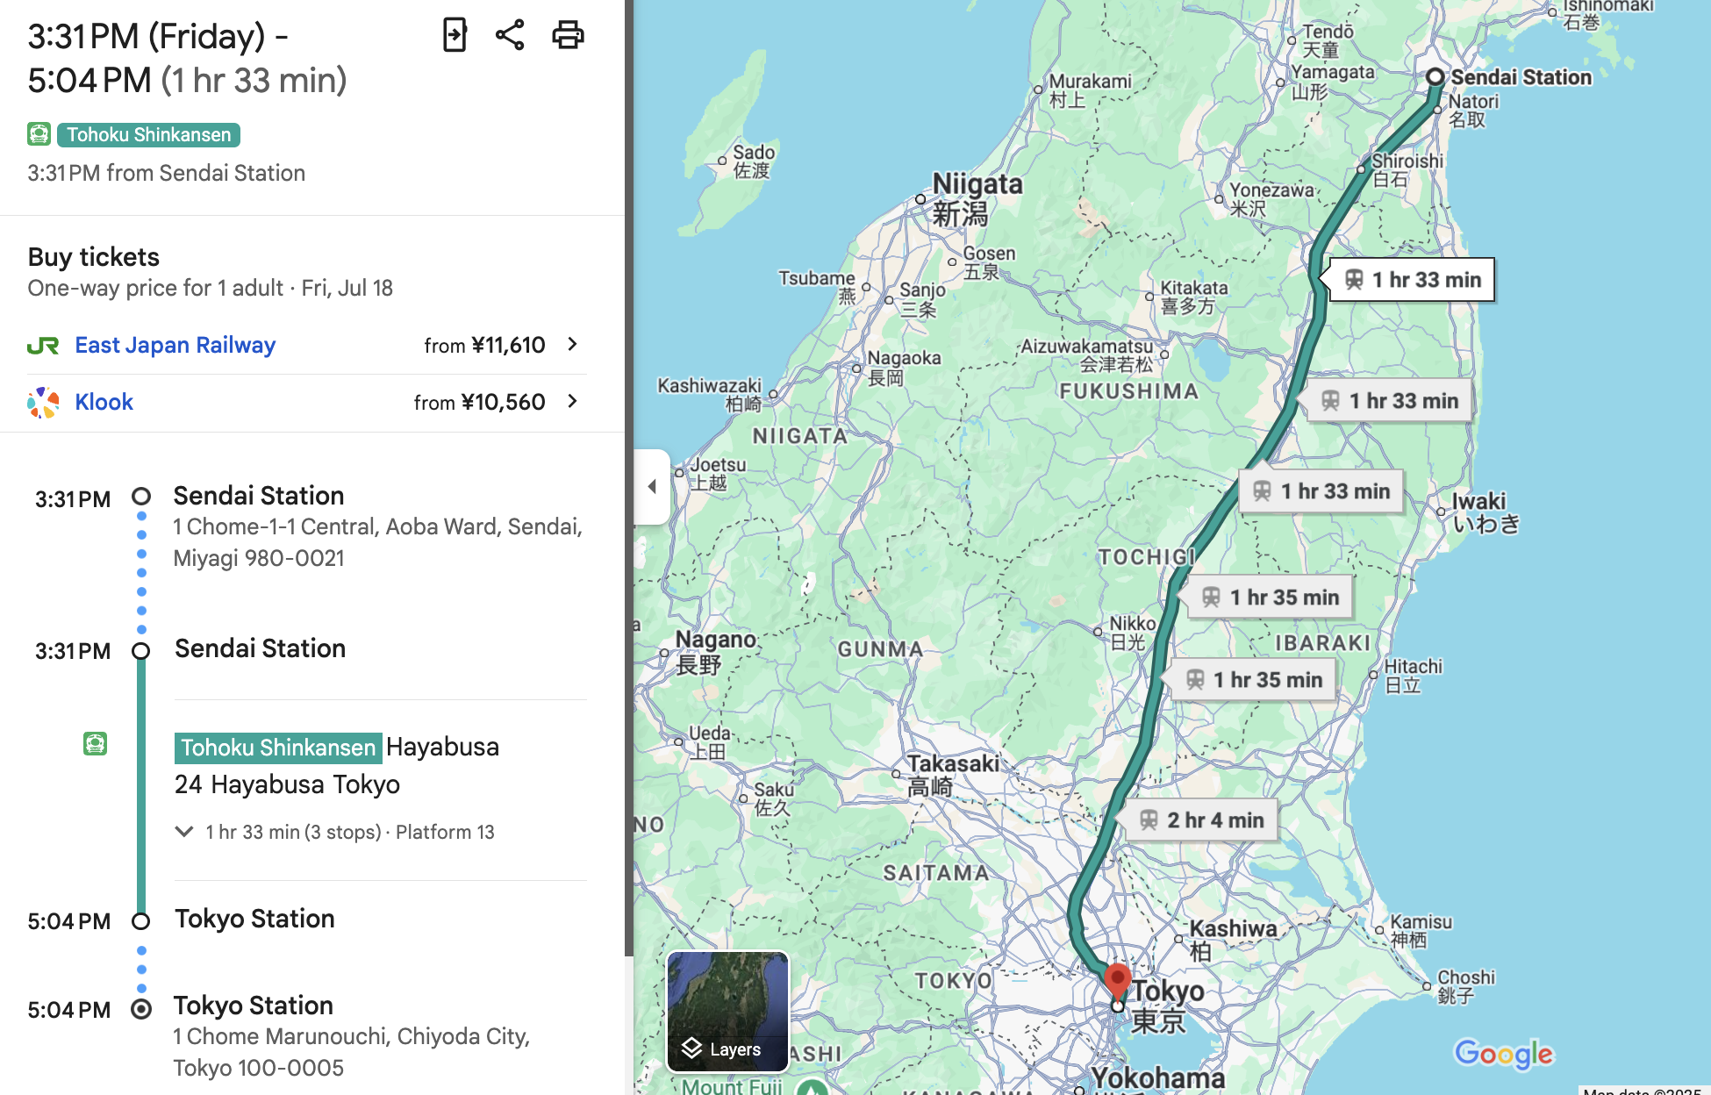Click the top 1 hr 33 min route label near Shiroishi
The height and width of the screenshot is (1095, 1711).
[x=1413, y=280]
